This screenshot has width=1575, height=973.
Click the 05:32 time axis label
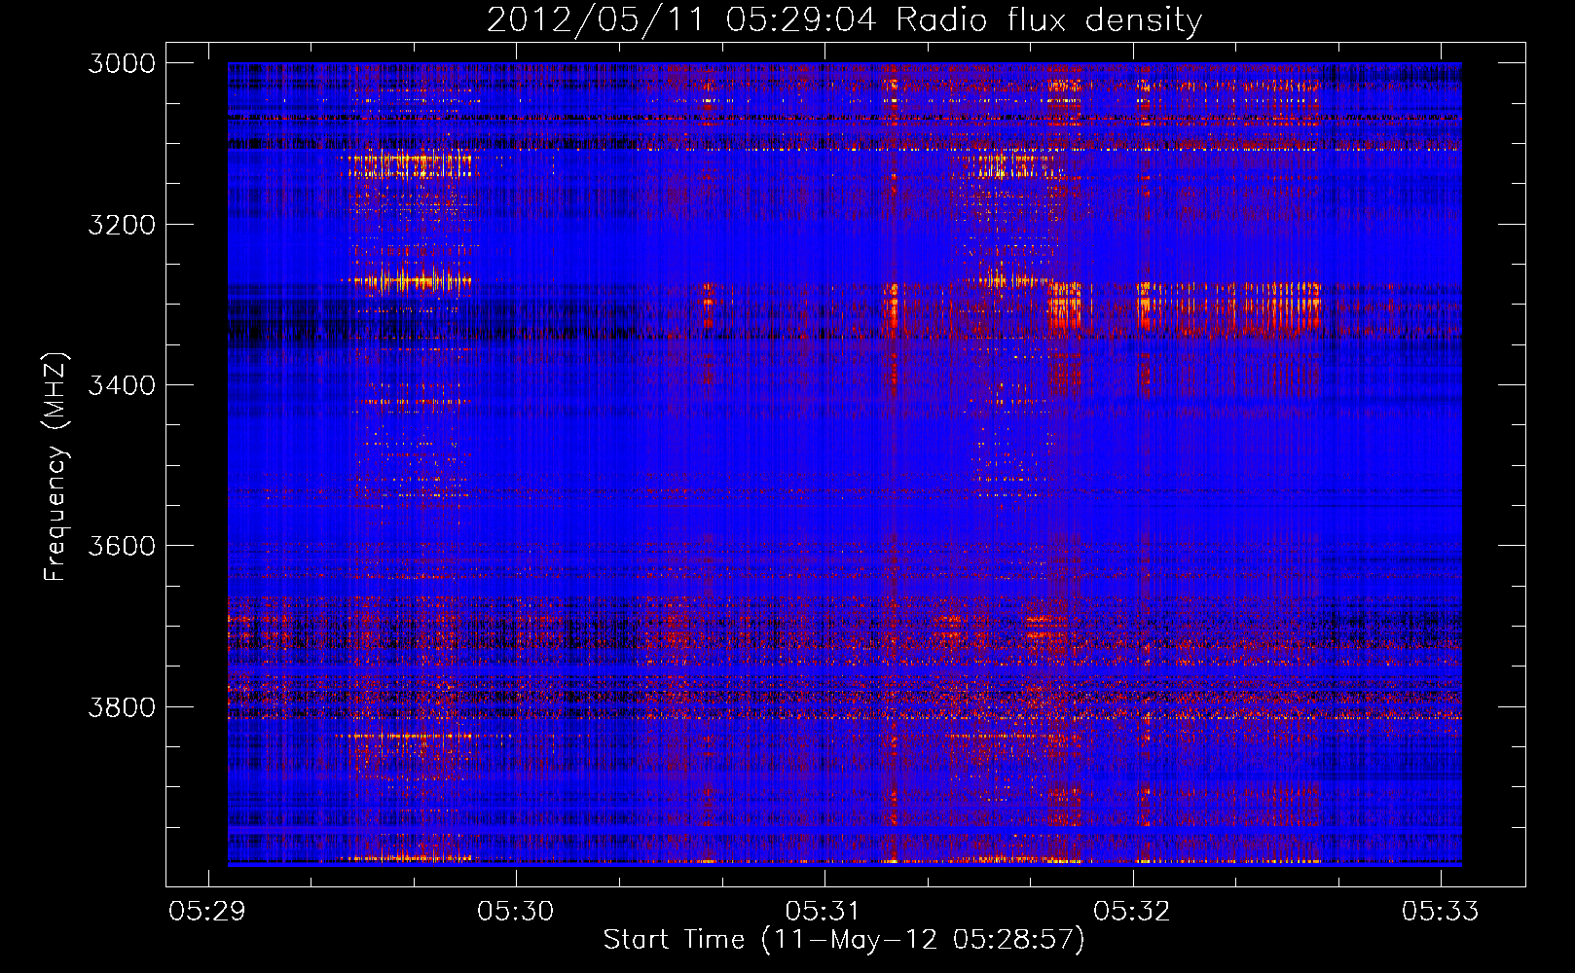[x=1132, y=912]
